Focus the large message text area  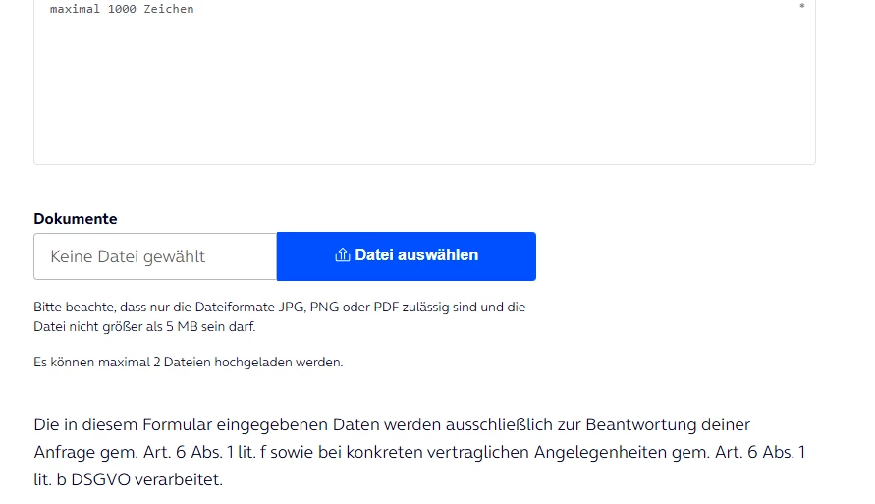coord(424,81)
